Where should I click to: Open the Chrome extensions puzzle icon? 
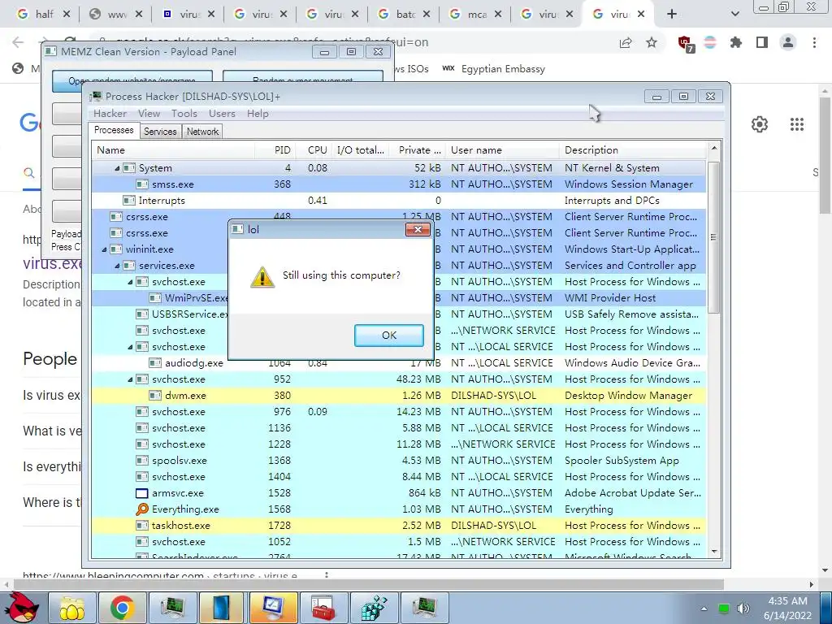(x=735, y=42)
